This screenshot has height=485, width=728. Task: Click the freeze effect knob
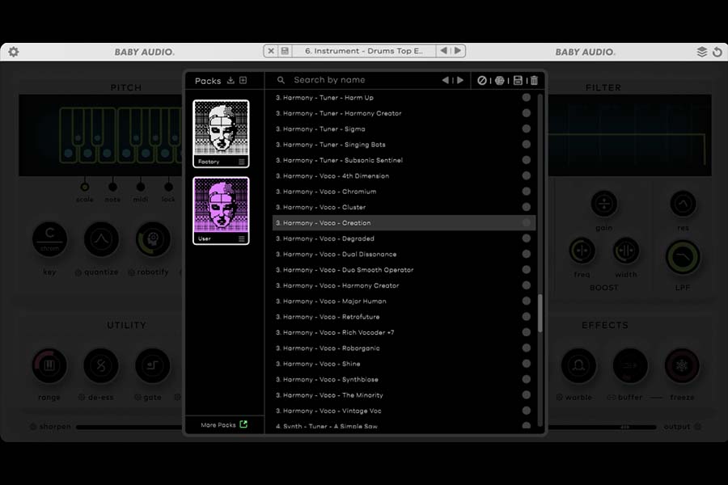[x=682, y=365]
